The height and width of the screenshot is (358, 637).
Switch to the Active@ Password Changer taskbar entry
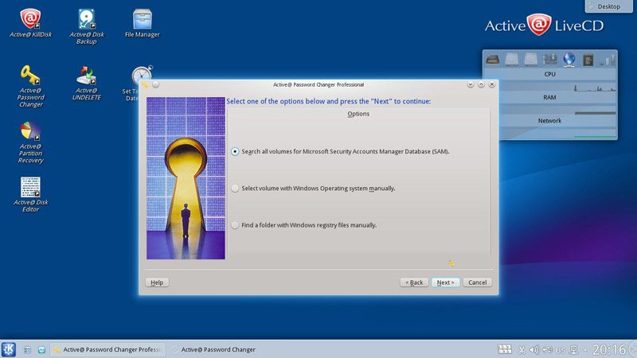tap(215, 349)
